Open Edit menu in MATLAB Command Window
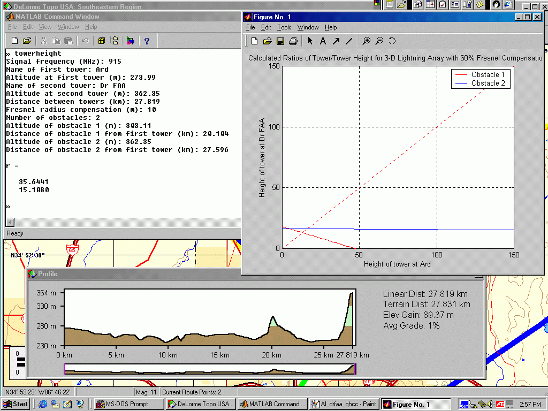Screen dimensions: 548x411 [x=28, y=27]
